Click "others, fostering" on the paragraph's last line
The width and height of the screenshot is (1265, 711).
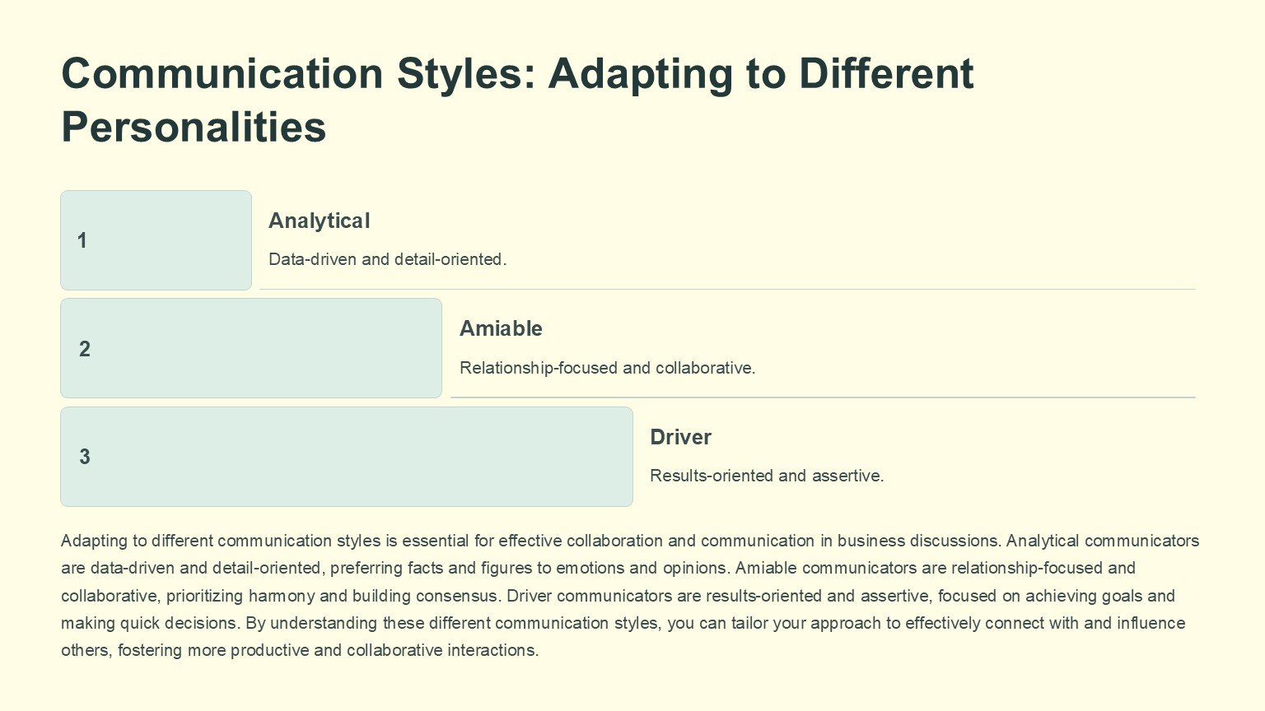click(x=121, y=650)
